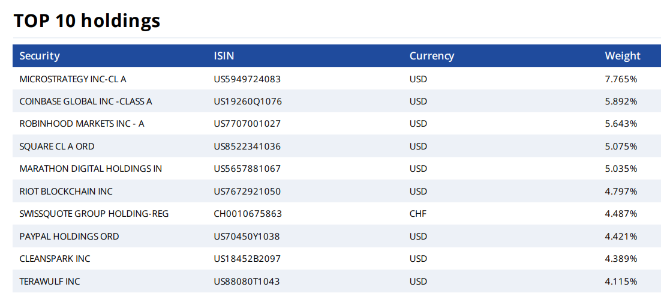Click the Currency column header
This screenshot has height=299, width=661.
coord(431,56)
